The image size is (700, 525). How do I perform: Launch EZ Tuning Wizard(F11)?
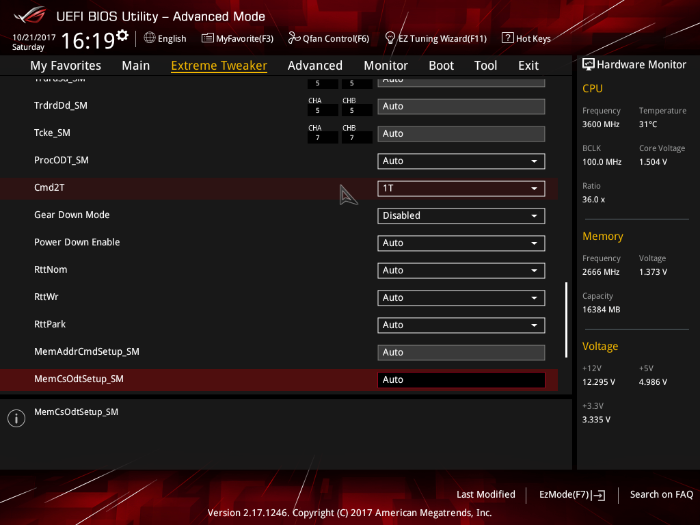435,38
